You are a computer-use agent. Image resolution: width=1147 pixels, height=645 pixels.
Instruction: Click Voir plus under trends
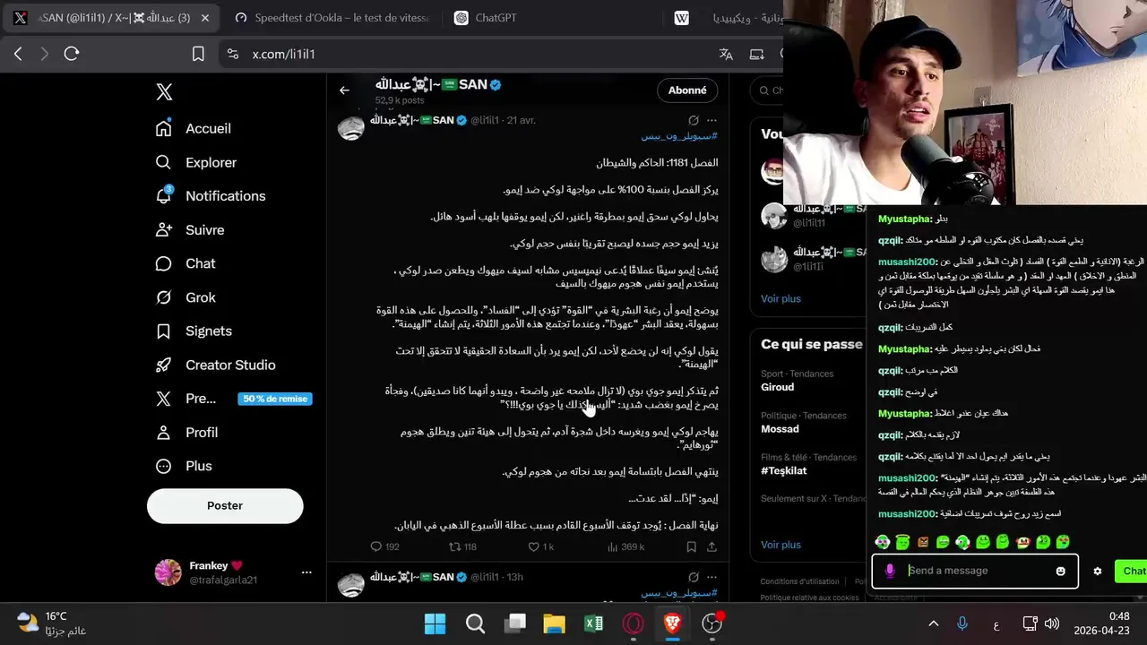coord(780,544)
